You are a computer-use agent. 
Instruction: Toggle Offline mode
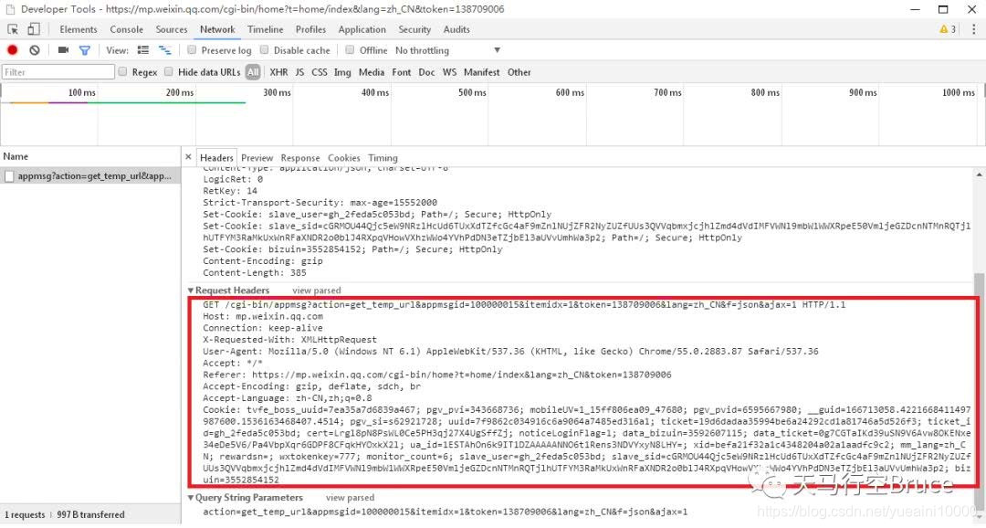tap(350, 51)
